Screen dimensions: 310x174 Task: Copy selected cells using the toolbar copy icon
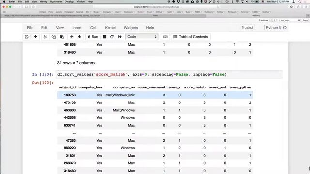[x=54, y=37]
